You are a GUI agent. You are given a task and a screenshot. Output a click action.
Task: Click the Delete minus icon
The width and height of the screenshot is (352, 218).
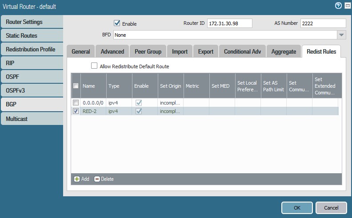(97, 179)
